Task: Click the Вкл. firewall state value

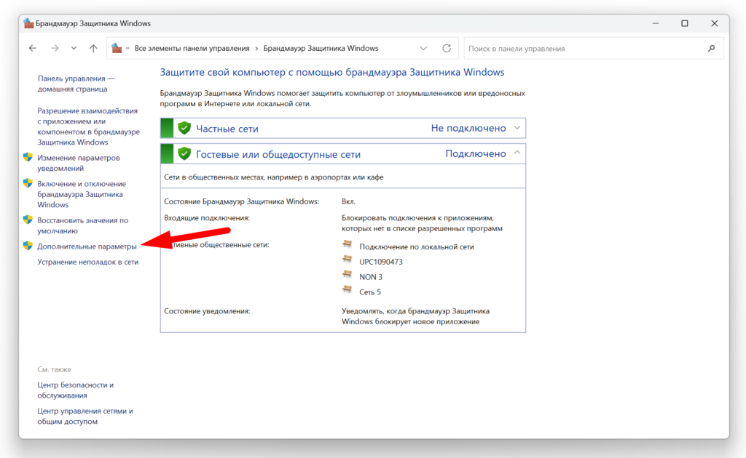Action: [x=348, y=201]
